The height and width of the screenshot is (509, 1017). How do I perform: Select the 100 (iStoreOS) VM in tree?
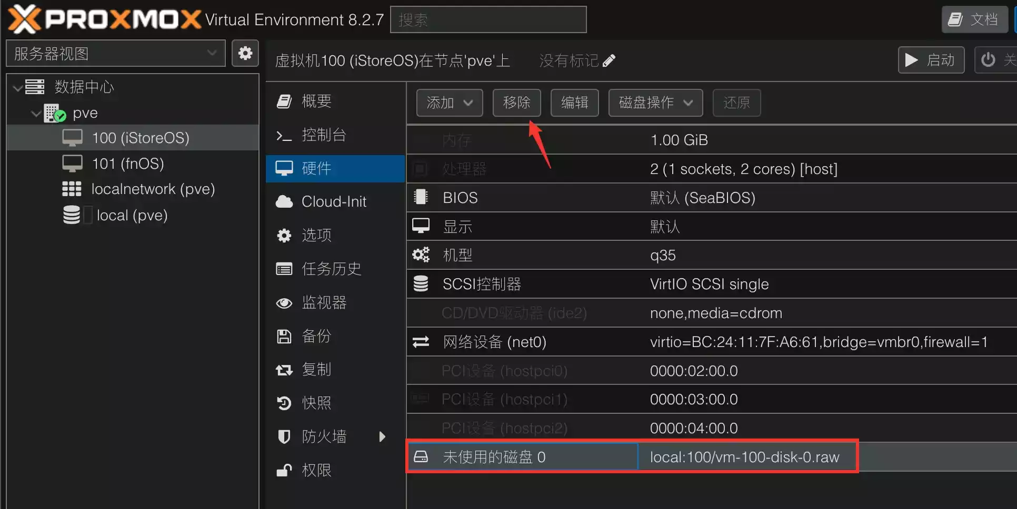pyautogui.click(x=140, y=138)
